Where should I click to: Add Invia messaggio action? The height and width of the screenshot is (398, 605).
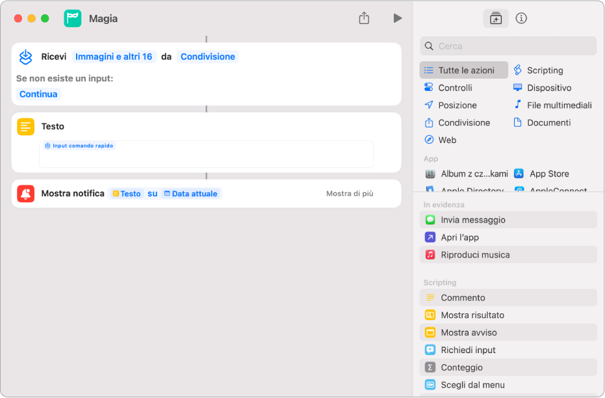[x=508, y=220]
